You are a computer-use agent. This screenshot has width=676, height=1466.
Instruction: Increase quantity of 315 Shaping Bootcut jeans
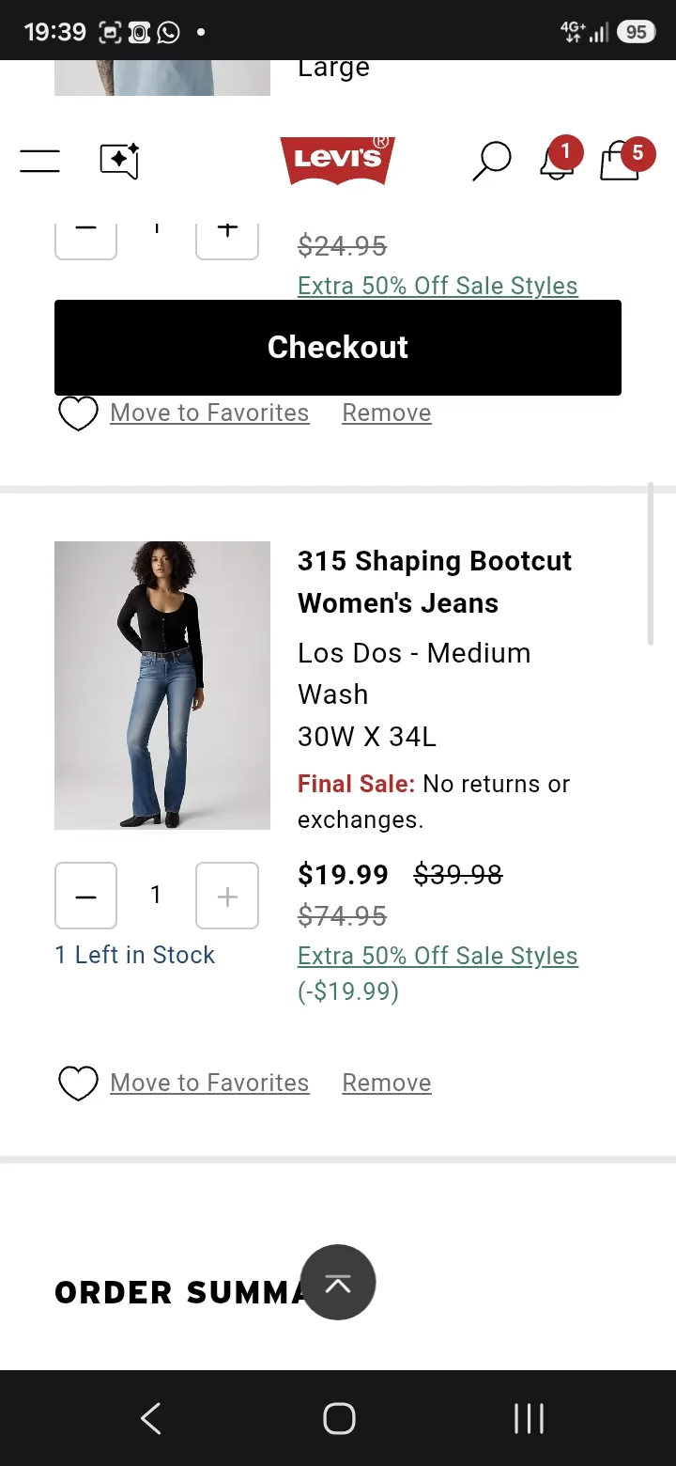coord(227,896)
